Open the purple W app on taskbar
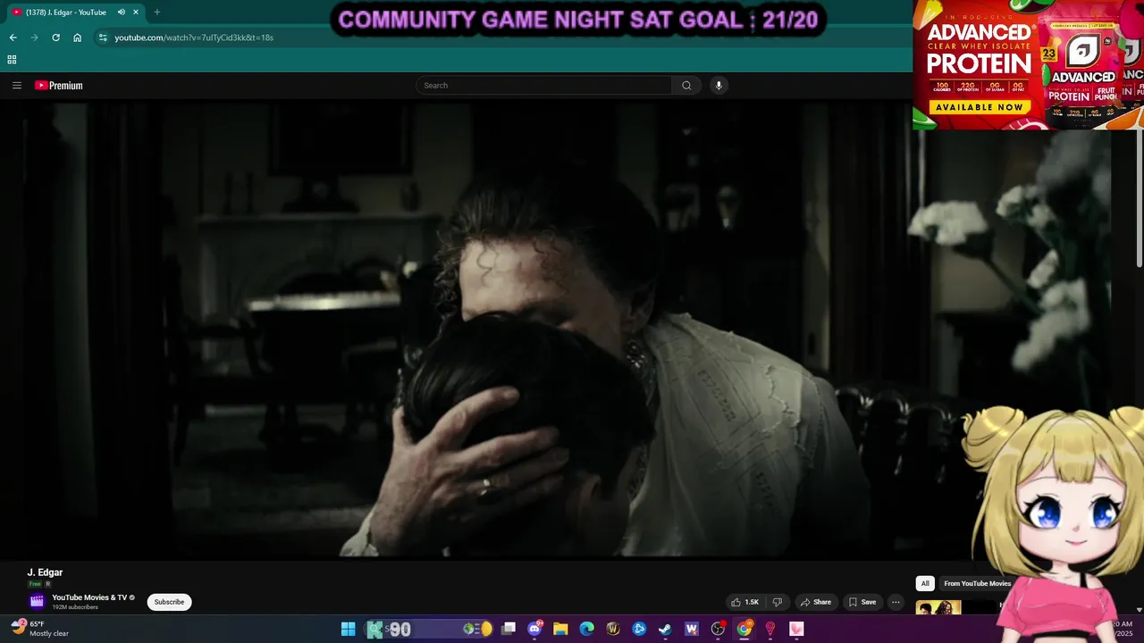The width and height of the screenshot is (1144, 643). [691, 630]
